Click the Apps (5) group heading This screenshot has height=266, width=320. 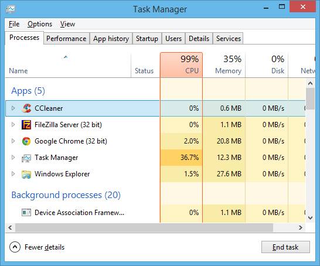[28, 91]
